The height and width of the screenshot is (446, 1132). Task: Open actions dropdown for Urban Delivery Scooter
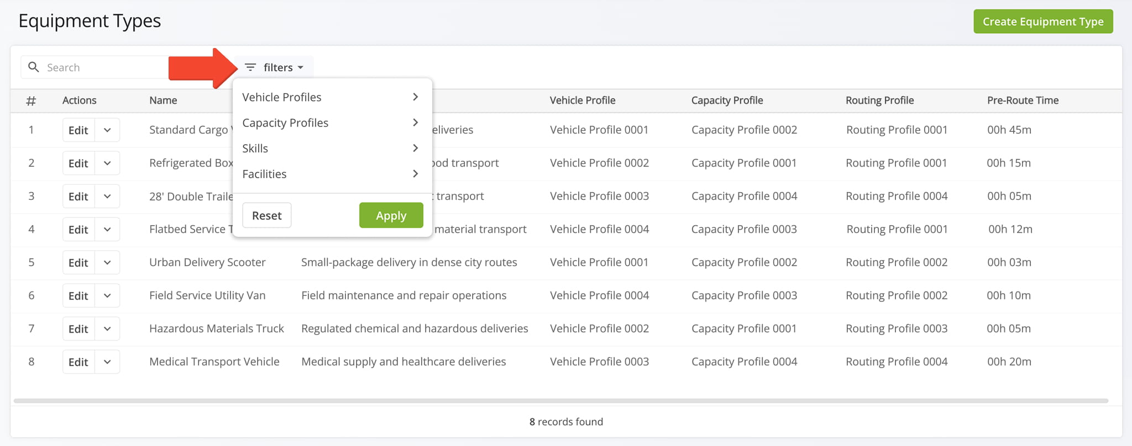coord(107,263)
